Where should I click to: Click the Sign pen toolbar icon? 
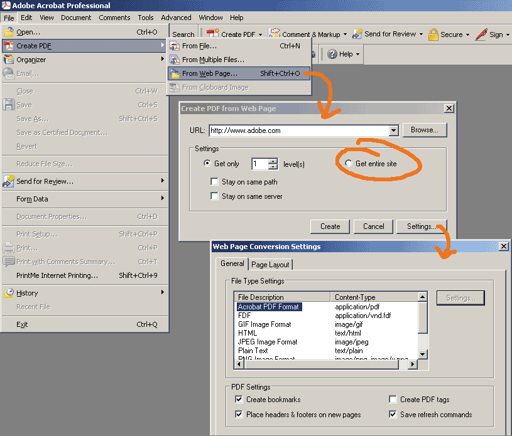(481, 34)
